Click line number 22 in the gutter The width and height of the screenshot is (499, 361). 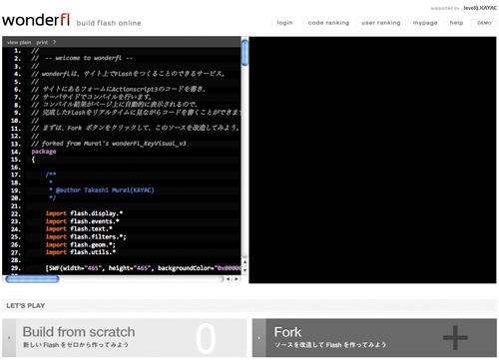(x=16, y=213)
